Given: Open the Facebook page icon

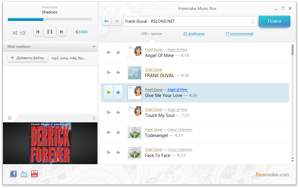Looking at the screenshot, I should point(13,174).
